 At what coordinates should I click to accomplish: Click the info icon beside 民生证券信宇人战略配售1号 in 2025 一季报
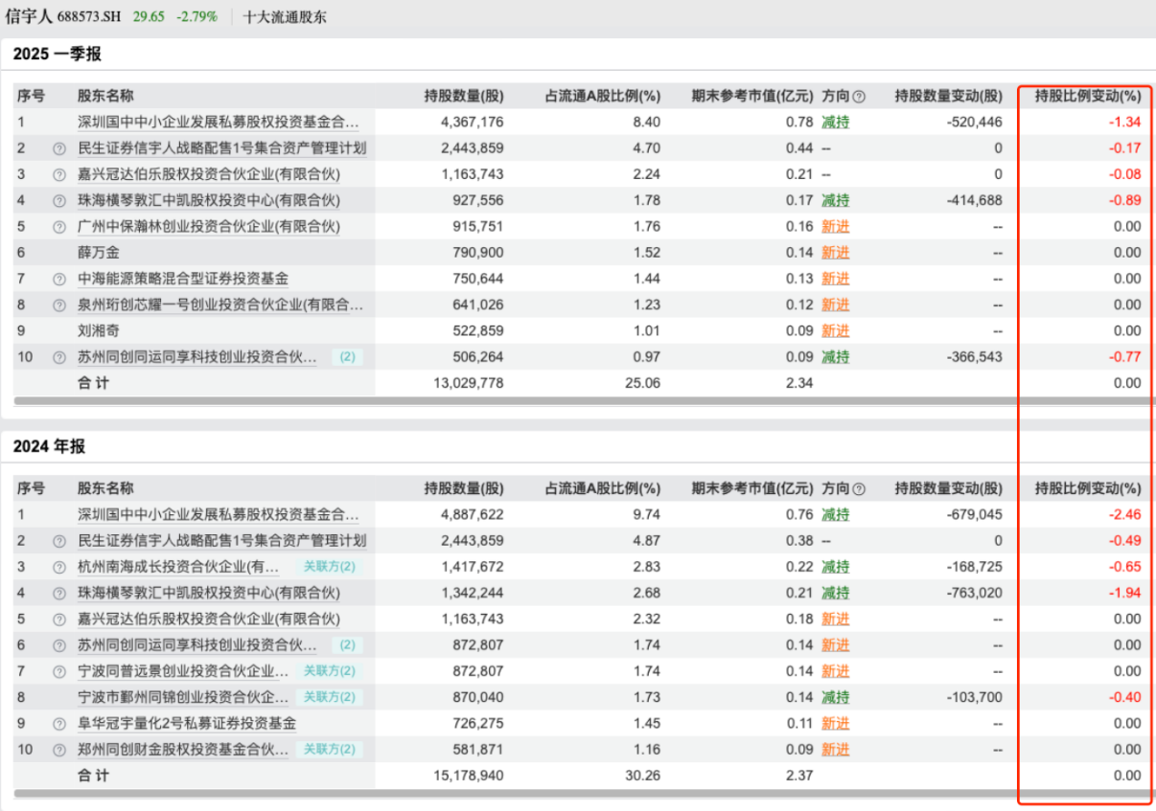click(x=59, y=148)
